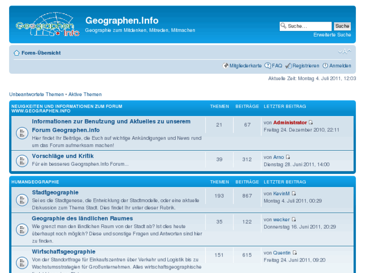Click date 'Dienstag 28. Juni 2011, 14:00'
365x273 pixels.
(x=297, y=164)
